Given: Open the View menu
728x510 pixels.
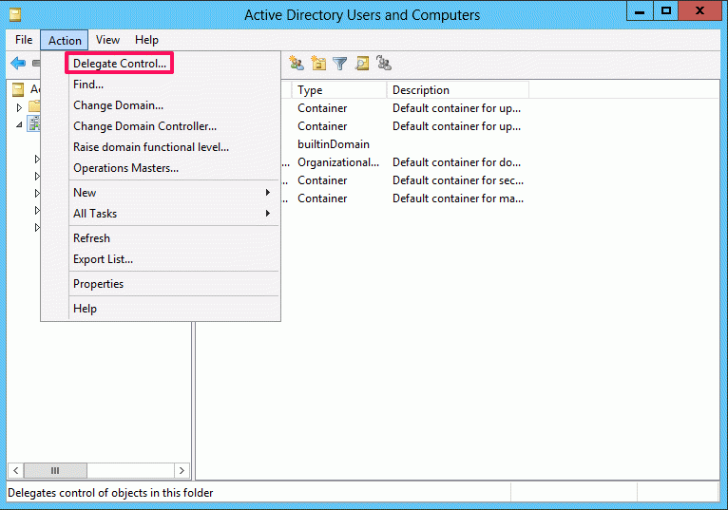Looking at the screenshot, I should click(107, 40).
